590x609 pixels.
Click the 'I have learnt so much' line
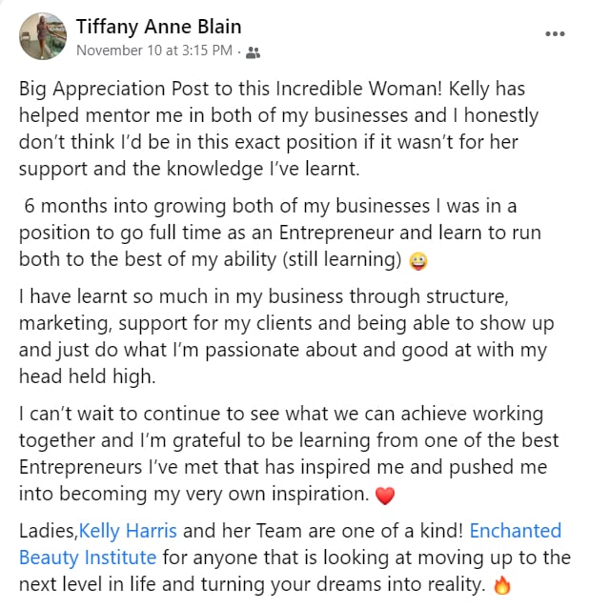pos(264,296)
